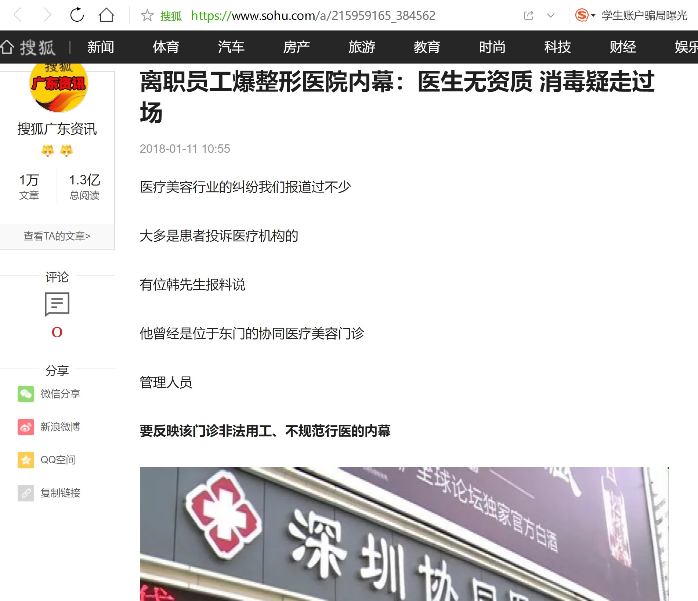
Task: Click the browser forward arrow
Action: tap(47, 15)
